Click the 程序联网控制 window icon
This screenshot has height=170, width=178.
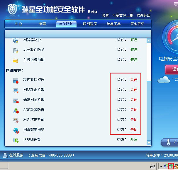point(16,81)
